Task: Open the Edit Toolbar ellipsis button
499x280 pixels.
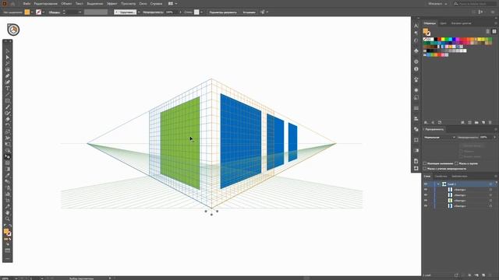Action: pos(7,258)
